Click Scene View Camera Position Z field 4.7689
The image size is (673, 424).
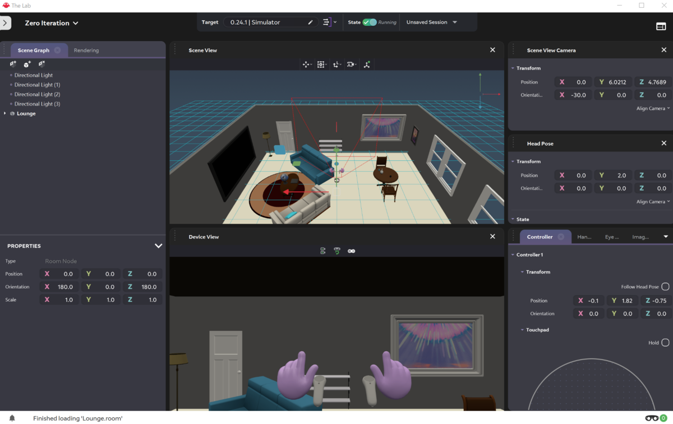[x=653, y=82]
